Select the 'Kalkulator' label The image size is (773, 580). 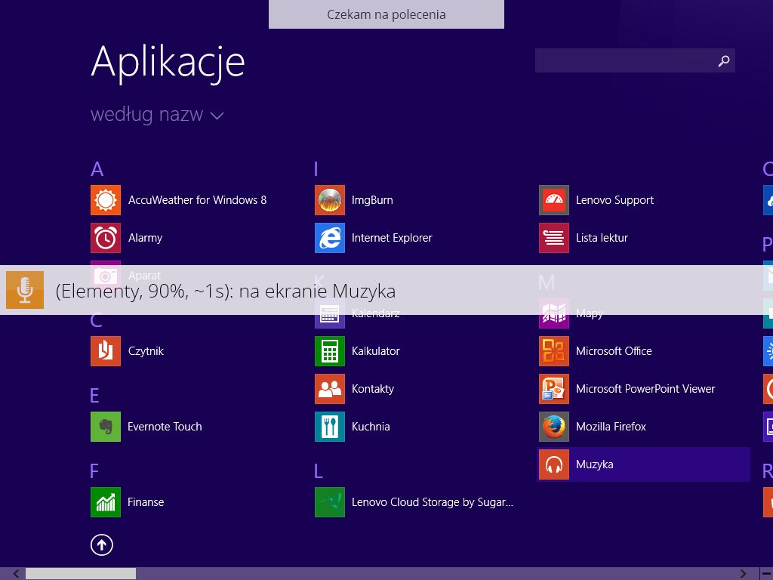tap(376, 351)
